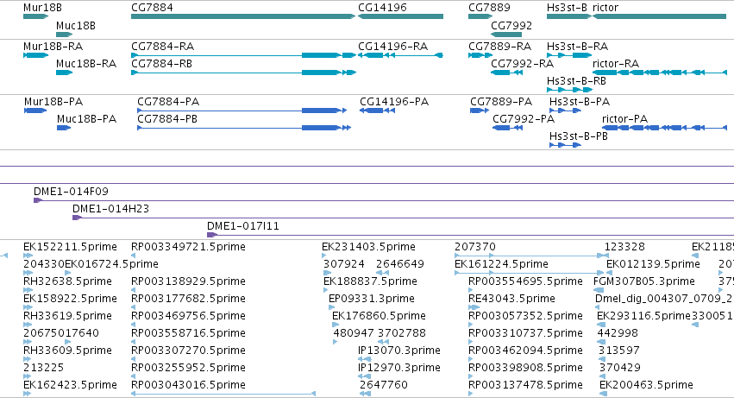Select the 442998 feature label
734x398 pixels.
(618, 334)
